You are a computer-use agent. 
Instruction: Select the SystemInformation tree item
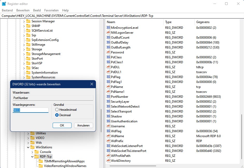pos(45,73)
